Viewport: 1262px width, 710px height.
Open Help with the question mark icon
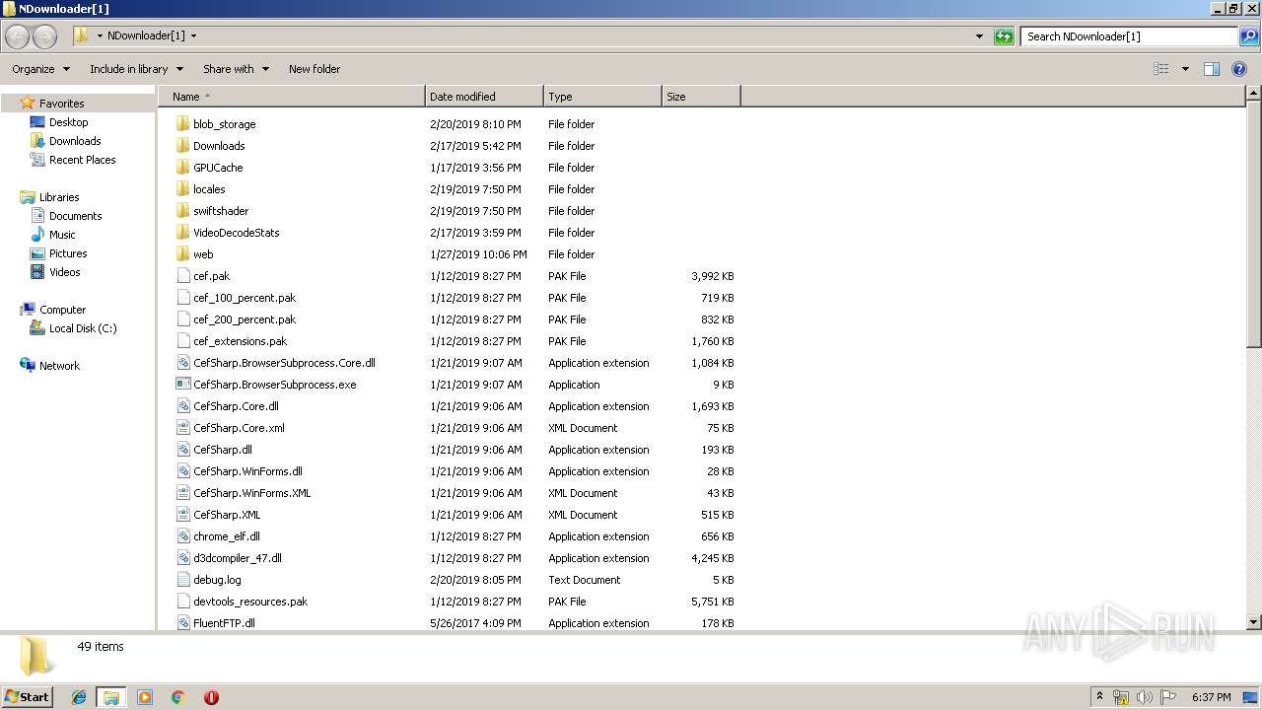tap(1240, 69)
